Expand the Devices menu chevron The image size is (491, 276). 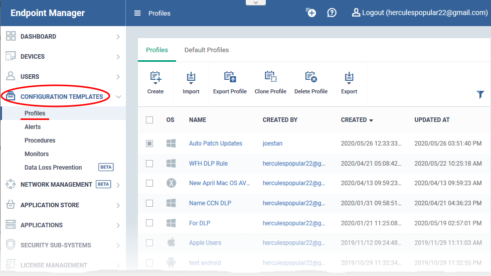pyautogui.click(x=118, y=57)
